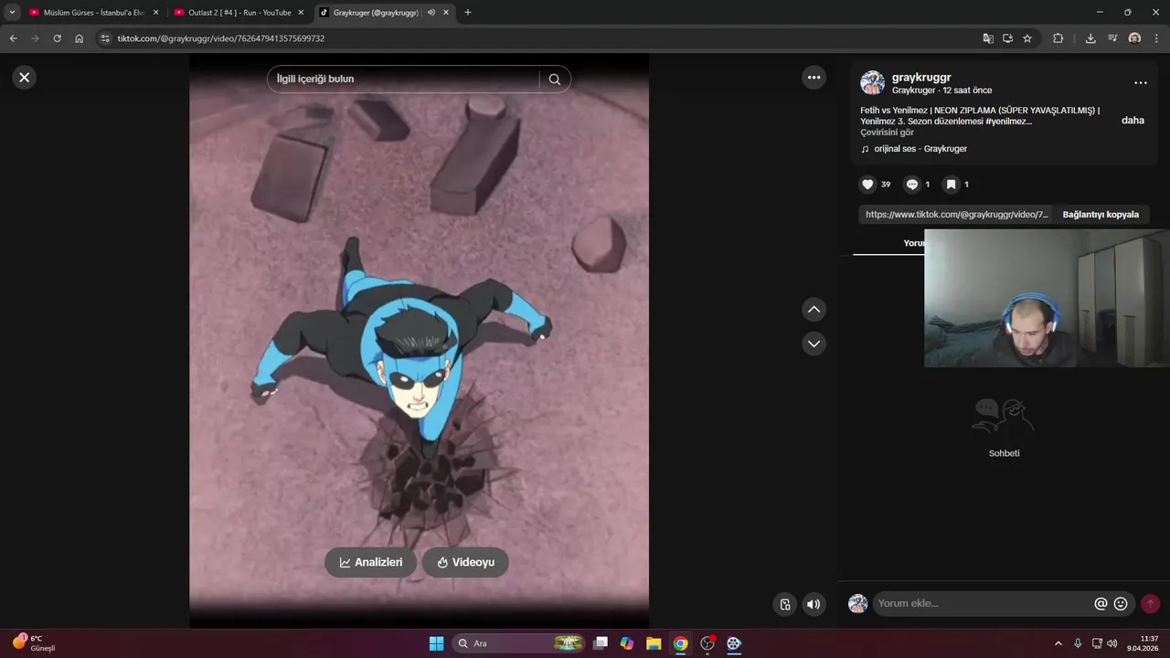This screenshot has width=1170, height=658.
Task: Switch to the Müslüm Gürses YouTube tab
Action: tap(94, 13)
